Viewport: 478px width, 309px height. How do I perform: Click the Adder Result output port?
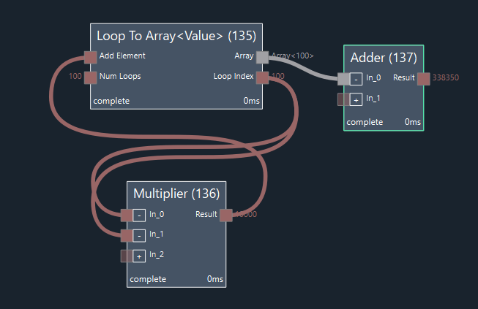[x=423, y=78]
